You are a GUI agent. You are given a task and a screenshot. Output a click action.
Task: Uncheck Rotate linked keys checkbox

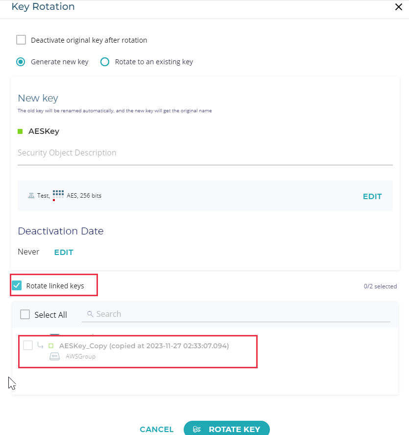(x=17, y=285)
